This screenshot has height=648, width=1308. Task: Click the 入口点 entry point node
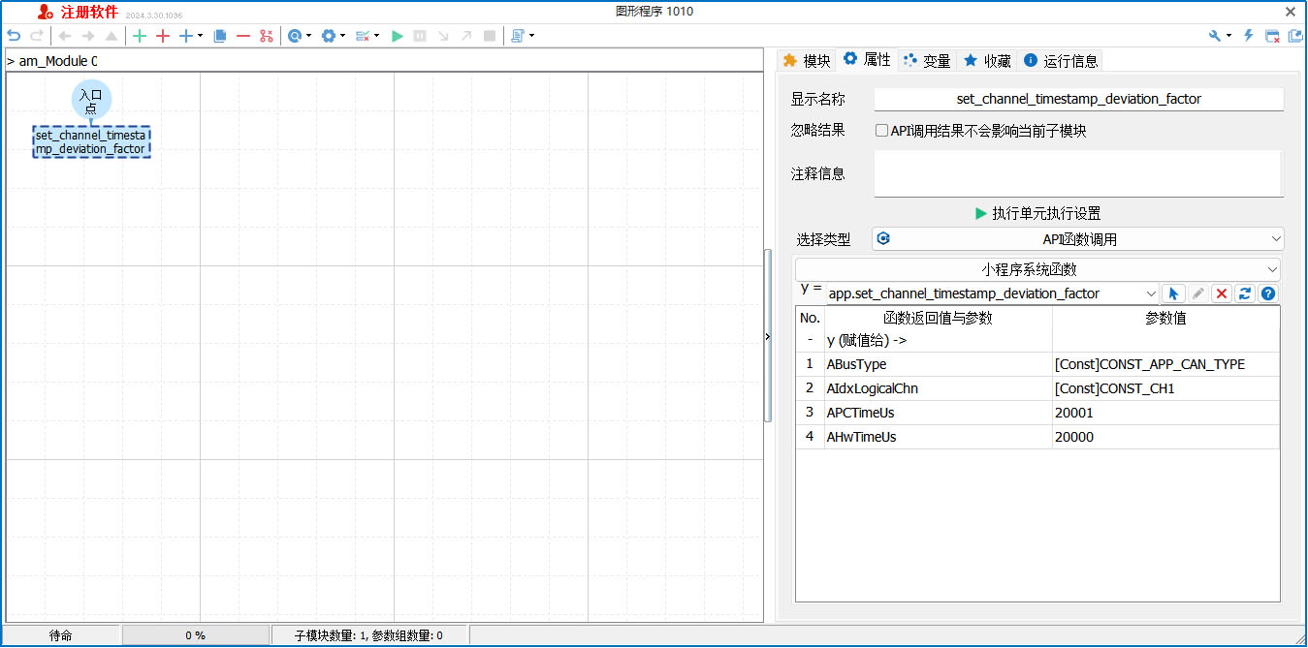point(91,101)
